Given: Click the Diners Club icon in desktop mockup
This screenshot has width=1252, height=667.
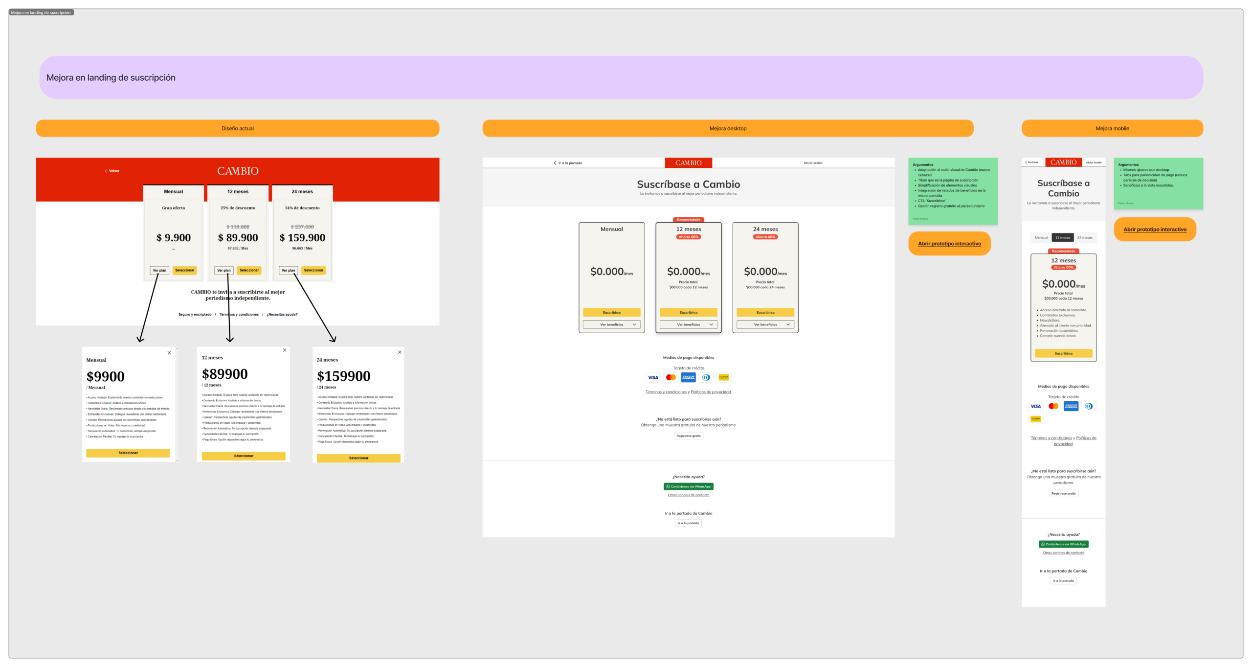Looking at the screenshot, I should pos(706,377).
